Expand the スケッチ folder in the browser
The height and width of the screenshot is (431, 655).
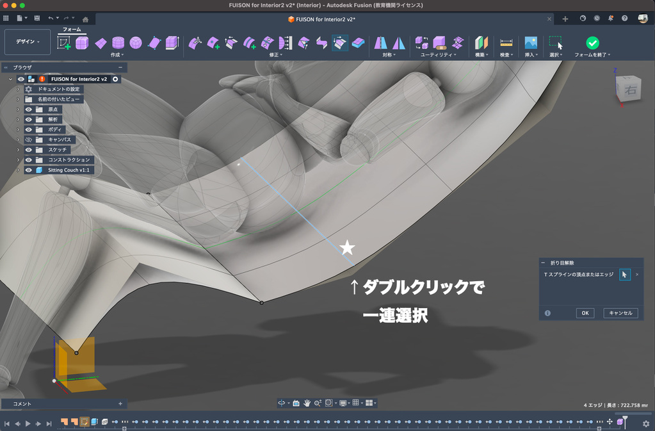click(18, 150)
